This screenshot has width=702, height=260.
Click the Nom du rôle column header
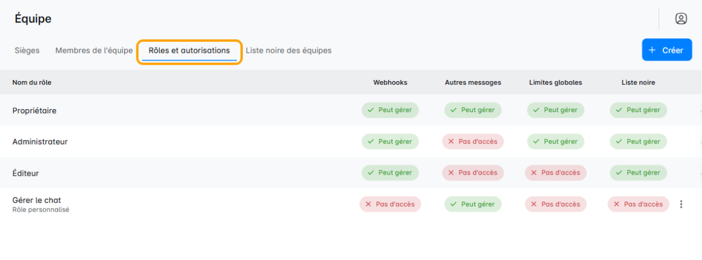click(x=31, y=82)
